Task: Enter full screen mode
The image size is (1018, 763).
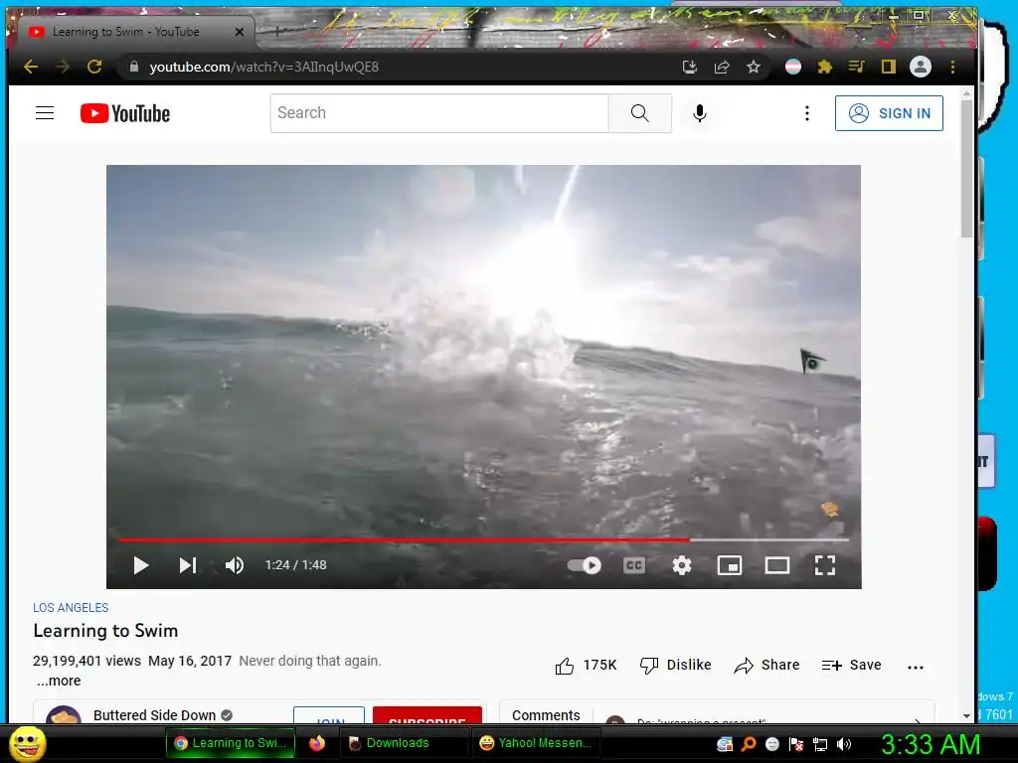Action: [x=824, y=565]
